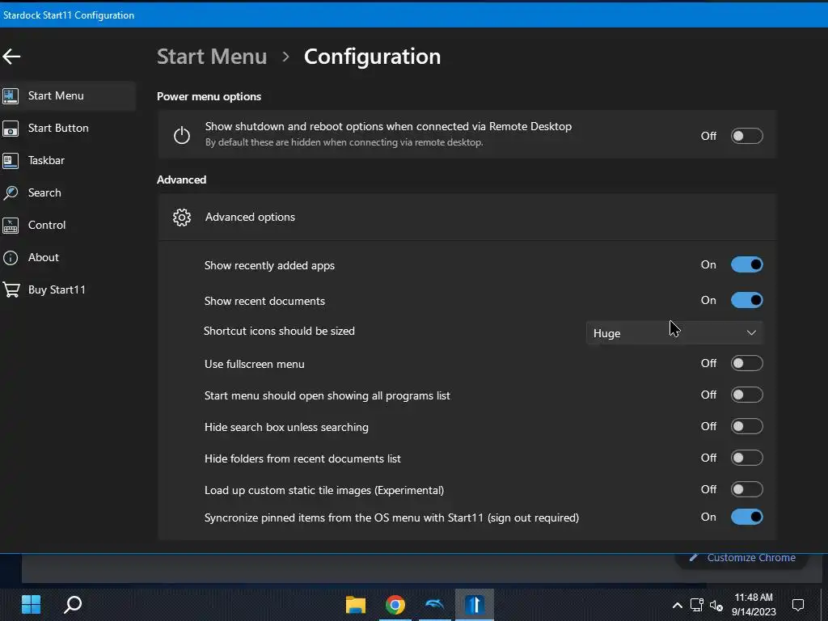Click Start Menu in the breadcrumb
828x621 pixels.
click(x=212, y=57)
